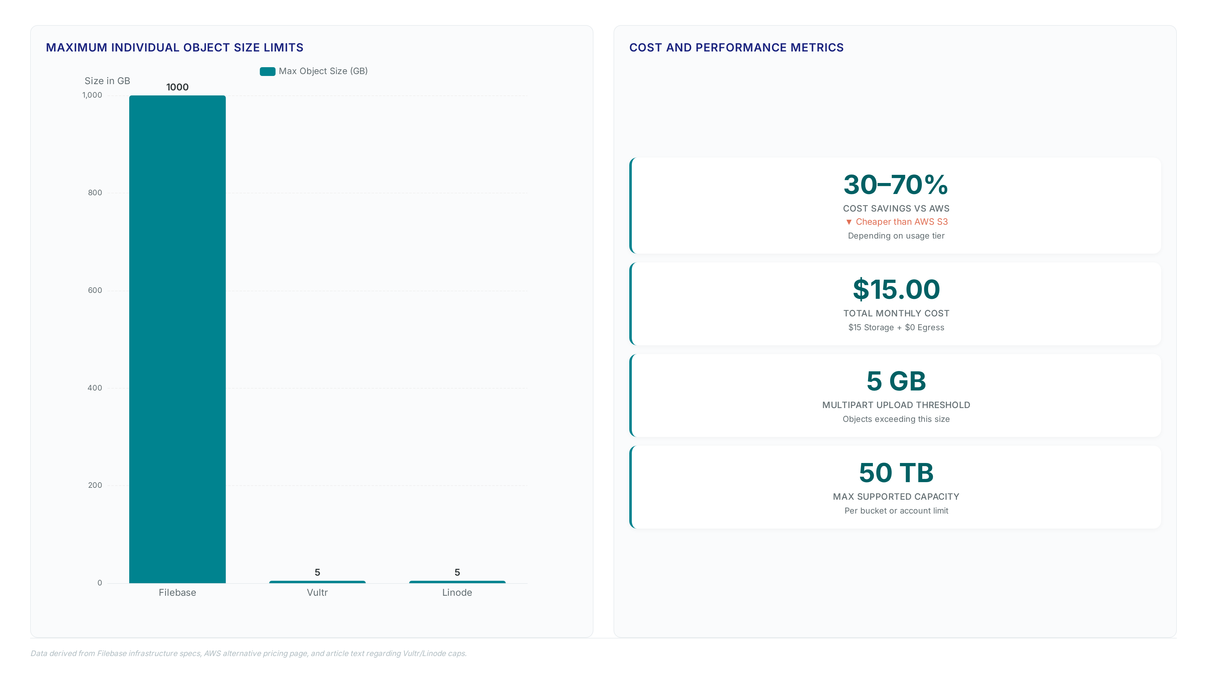Image resolution: width=1207 pixels, height=678 pixels.
Task: Click the 30–70% cost savings value
Action: click(896, 184)
